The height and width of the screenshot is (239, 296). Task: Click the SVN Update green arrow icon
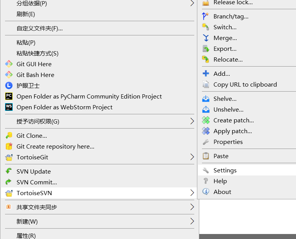coord(9,171)
